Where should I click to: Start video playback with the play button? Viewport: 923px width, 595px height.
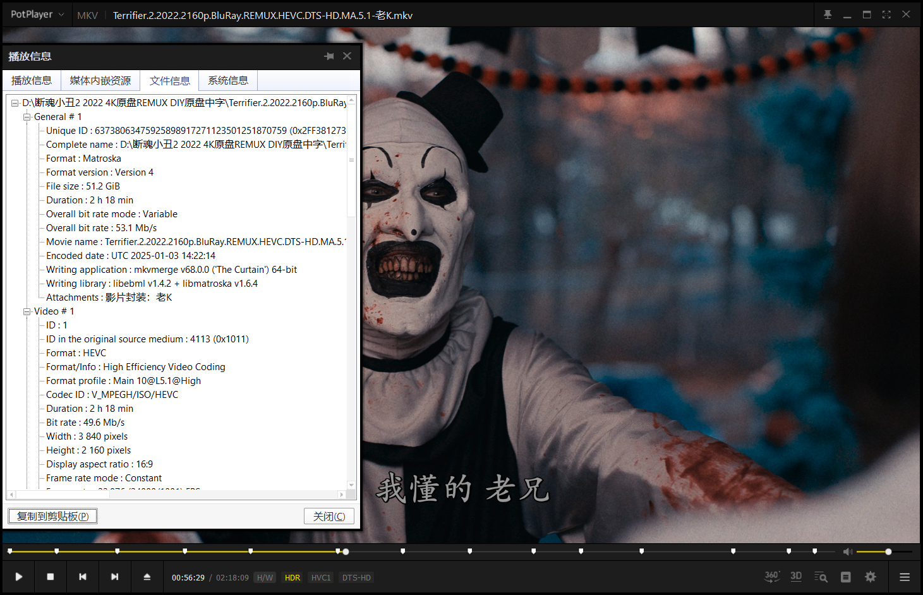tap(19, 577)
